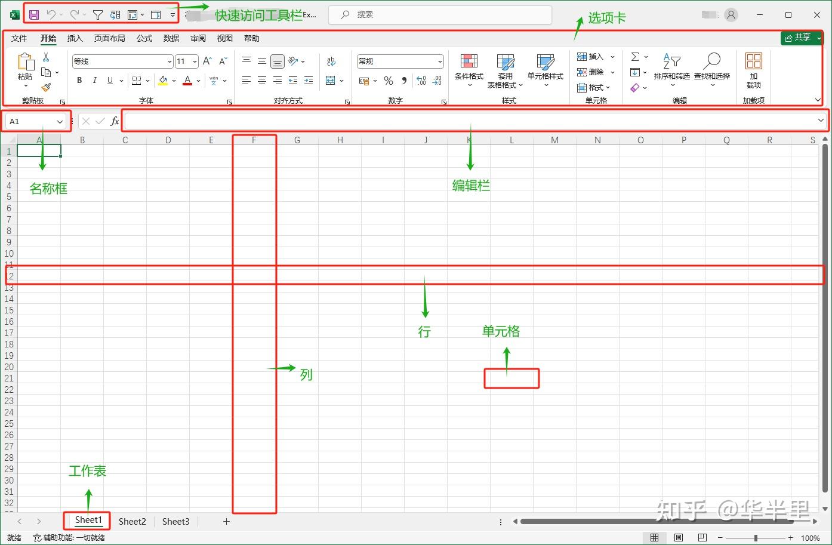
Task: Click the Comma Style icon
Action: [404, 81]
